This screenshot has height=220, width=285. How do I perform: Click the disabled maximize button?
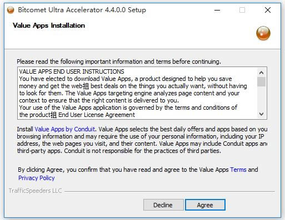(x=242, y=10)
